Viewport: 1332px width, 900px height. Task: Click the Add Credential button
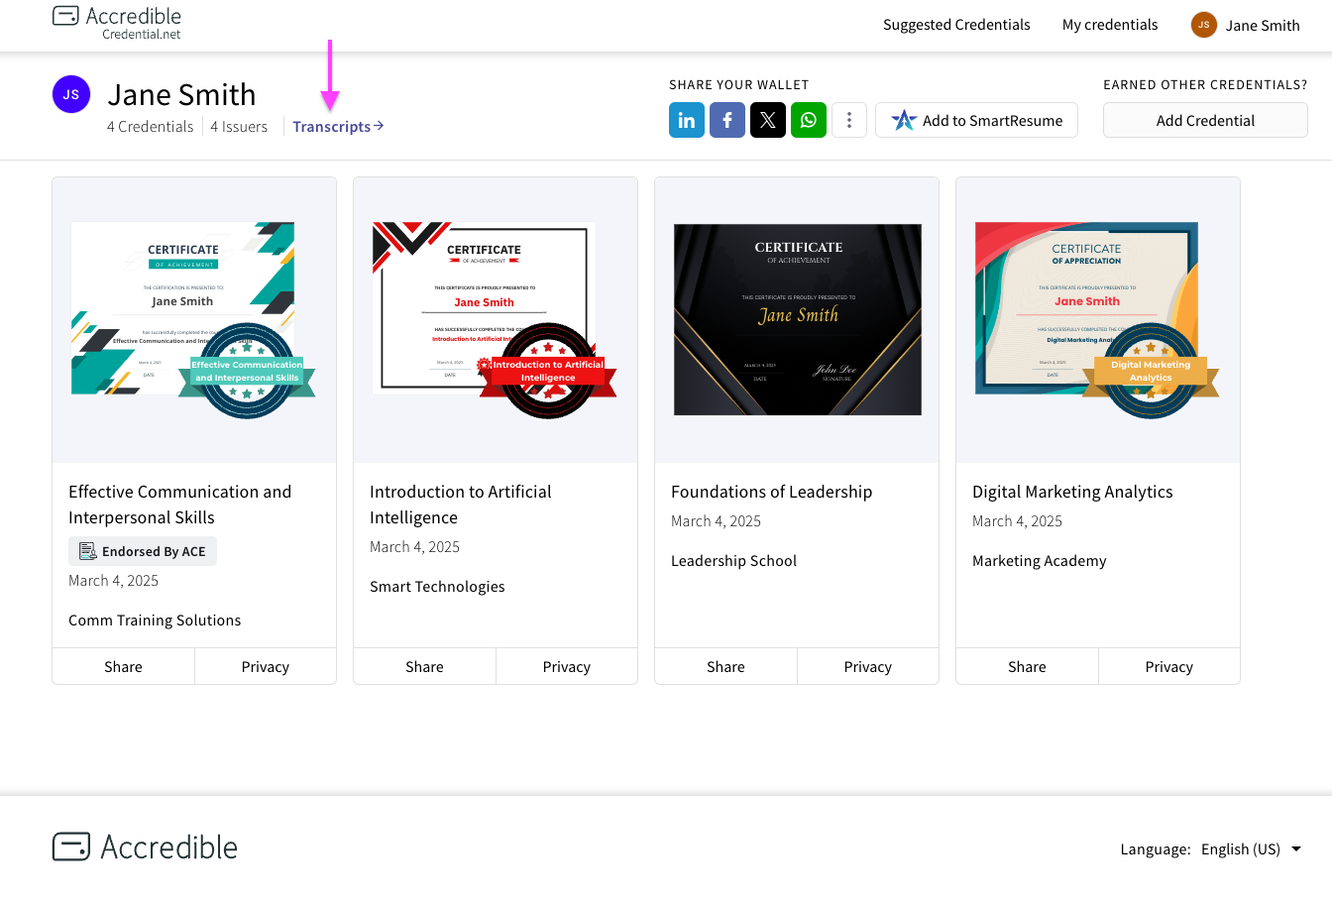(x=1205, y=120)
